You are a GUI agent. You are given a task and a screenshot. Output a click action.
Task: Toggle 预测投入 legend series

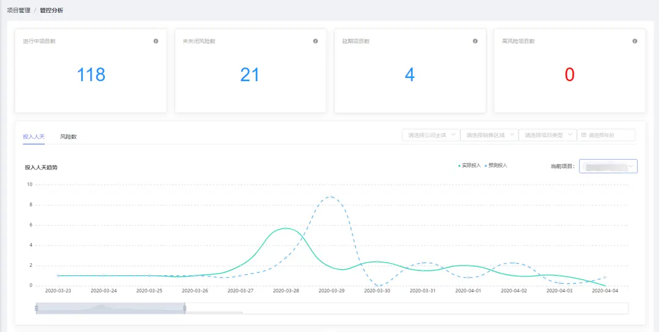click(x=496, y=166)
